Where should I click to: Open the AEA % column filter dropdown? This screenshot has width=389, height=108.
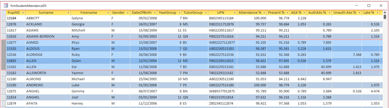304,13
